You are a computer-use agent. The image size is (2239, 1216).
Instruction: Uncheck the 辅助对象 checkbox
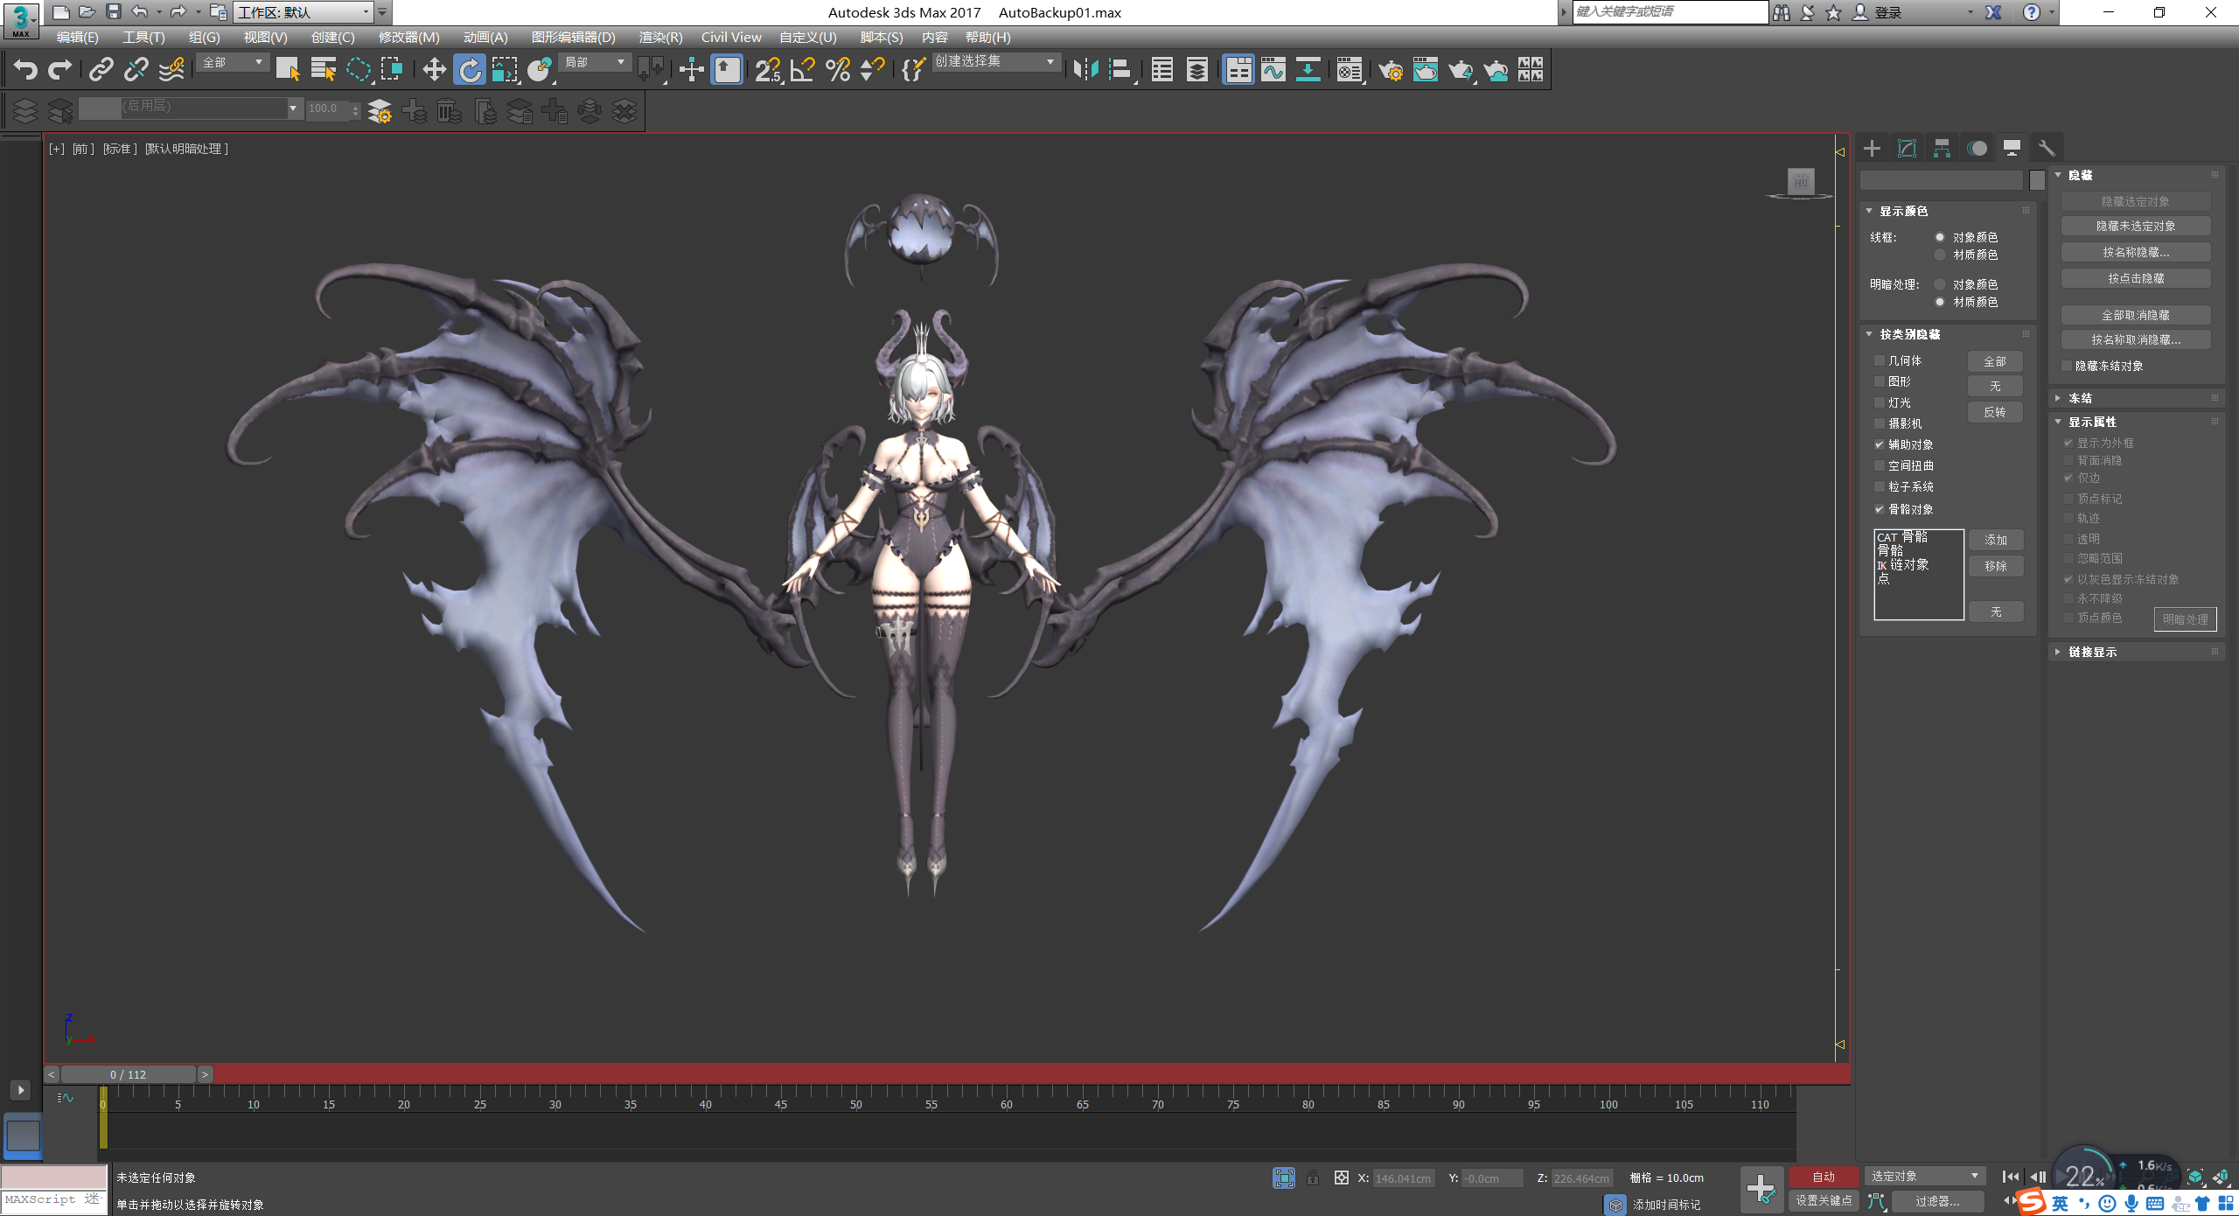click(x=1879, y=444)
